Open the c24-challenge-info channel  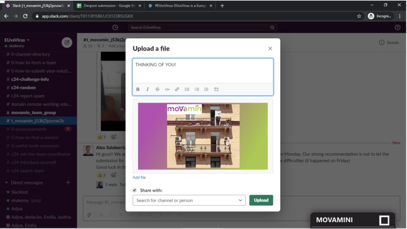coord(38,79)
